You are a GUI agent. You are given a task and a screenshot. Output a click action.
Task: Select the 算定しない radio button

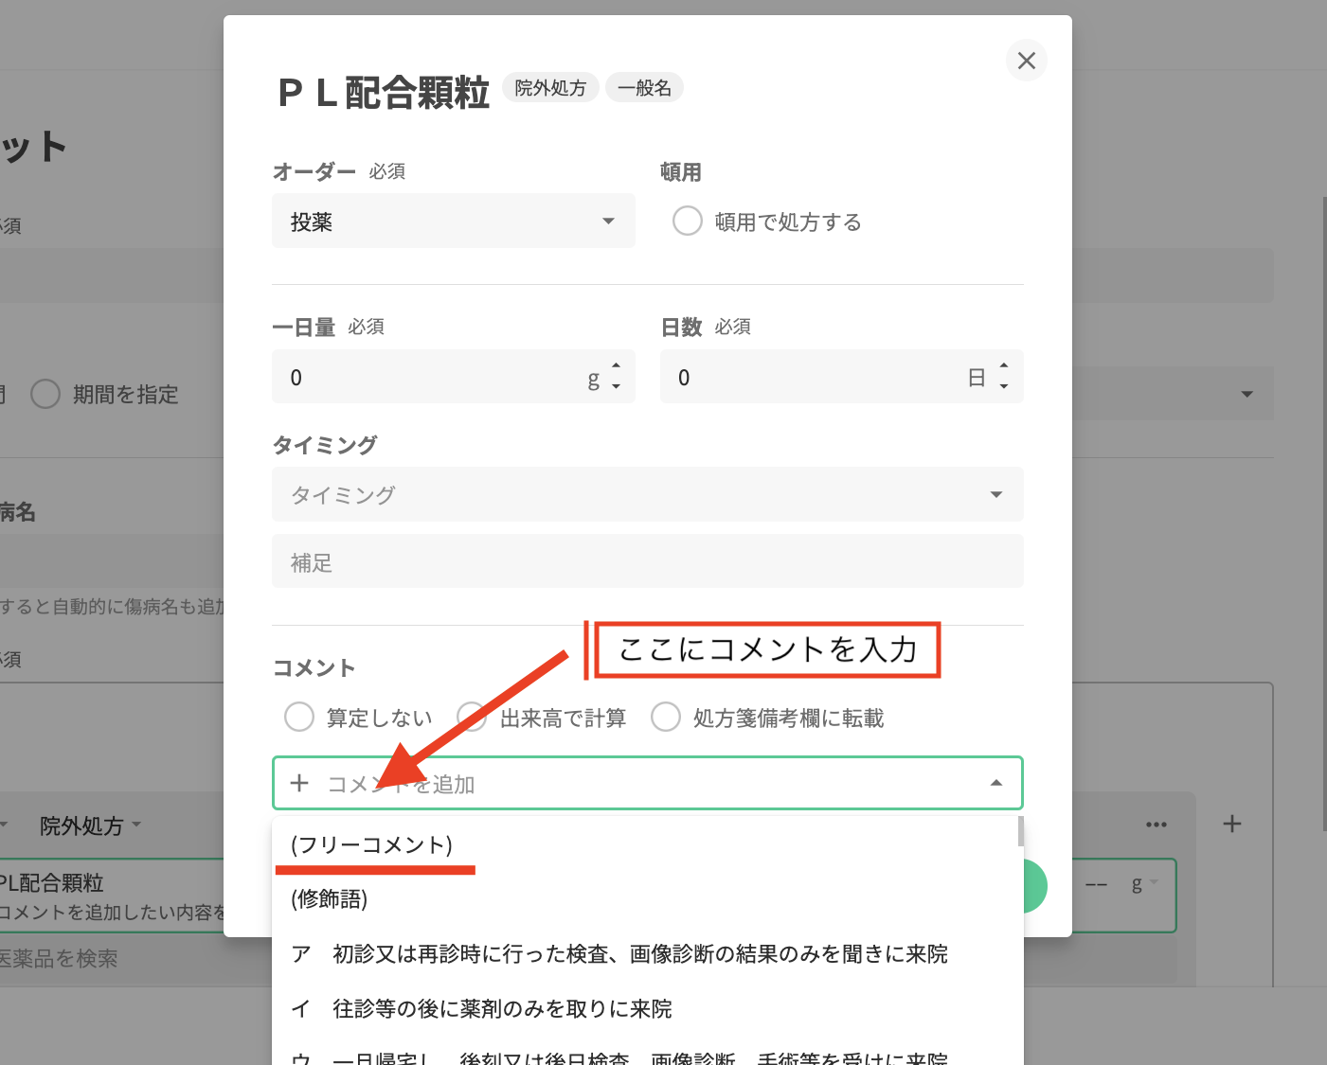(299, 717)
